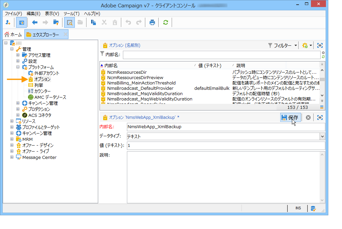The width and height of the screenshot is (342, 229).
Task: Click the back arrow toolbar icon
Action: coord(35,22)
